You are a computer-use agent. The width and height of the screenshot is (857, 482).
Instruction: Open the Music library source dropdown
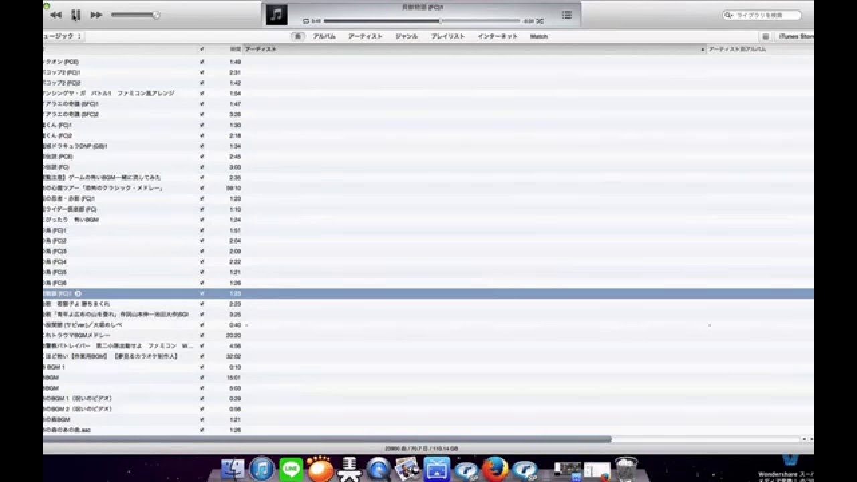coord(62,36)
